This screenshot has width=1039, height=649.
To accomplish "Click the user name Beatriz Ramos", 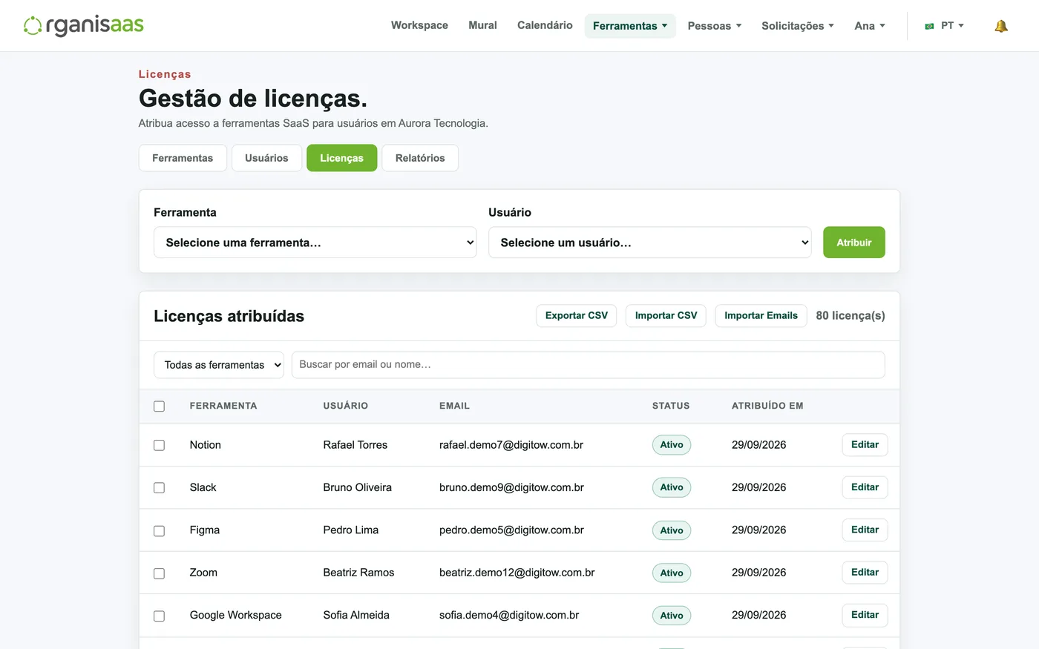I will [x=358, y=573].
